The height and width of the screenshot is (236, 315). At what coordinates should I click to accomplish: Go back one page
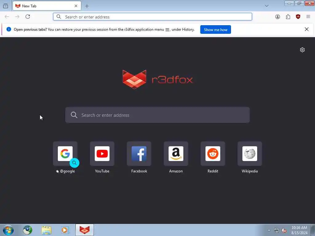[x=7, y=17]
